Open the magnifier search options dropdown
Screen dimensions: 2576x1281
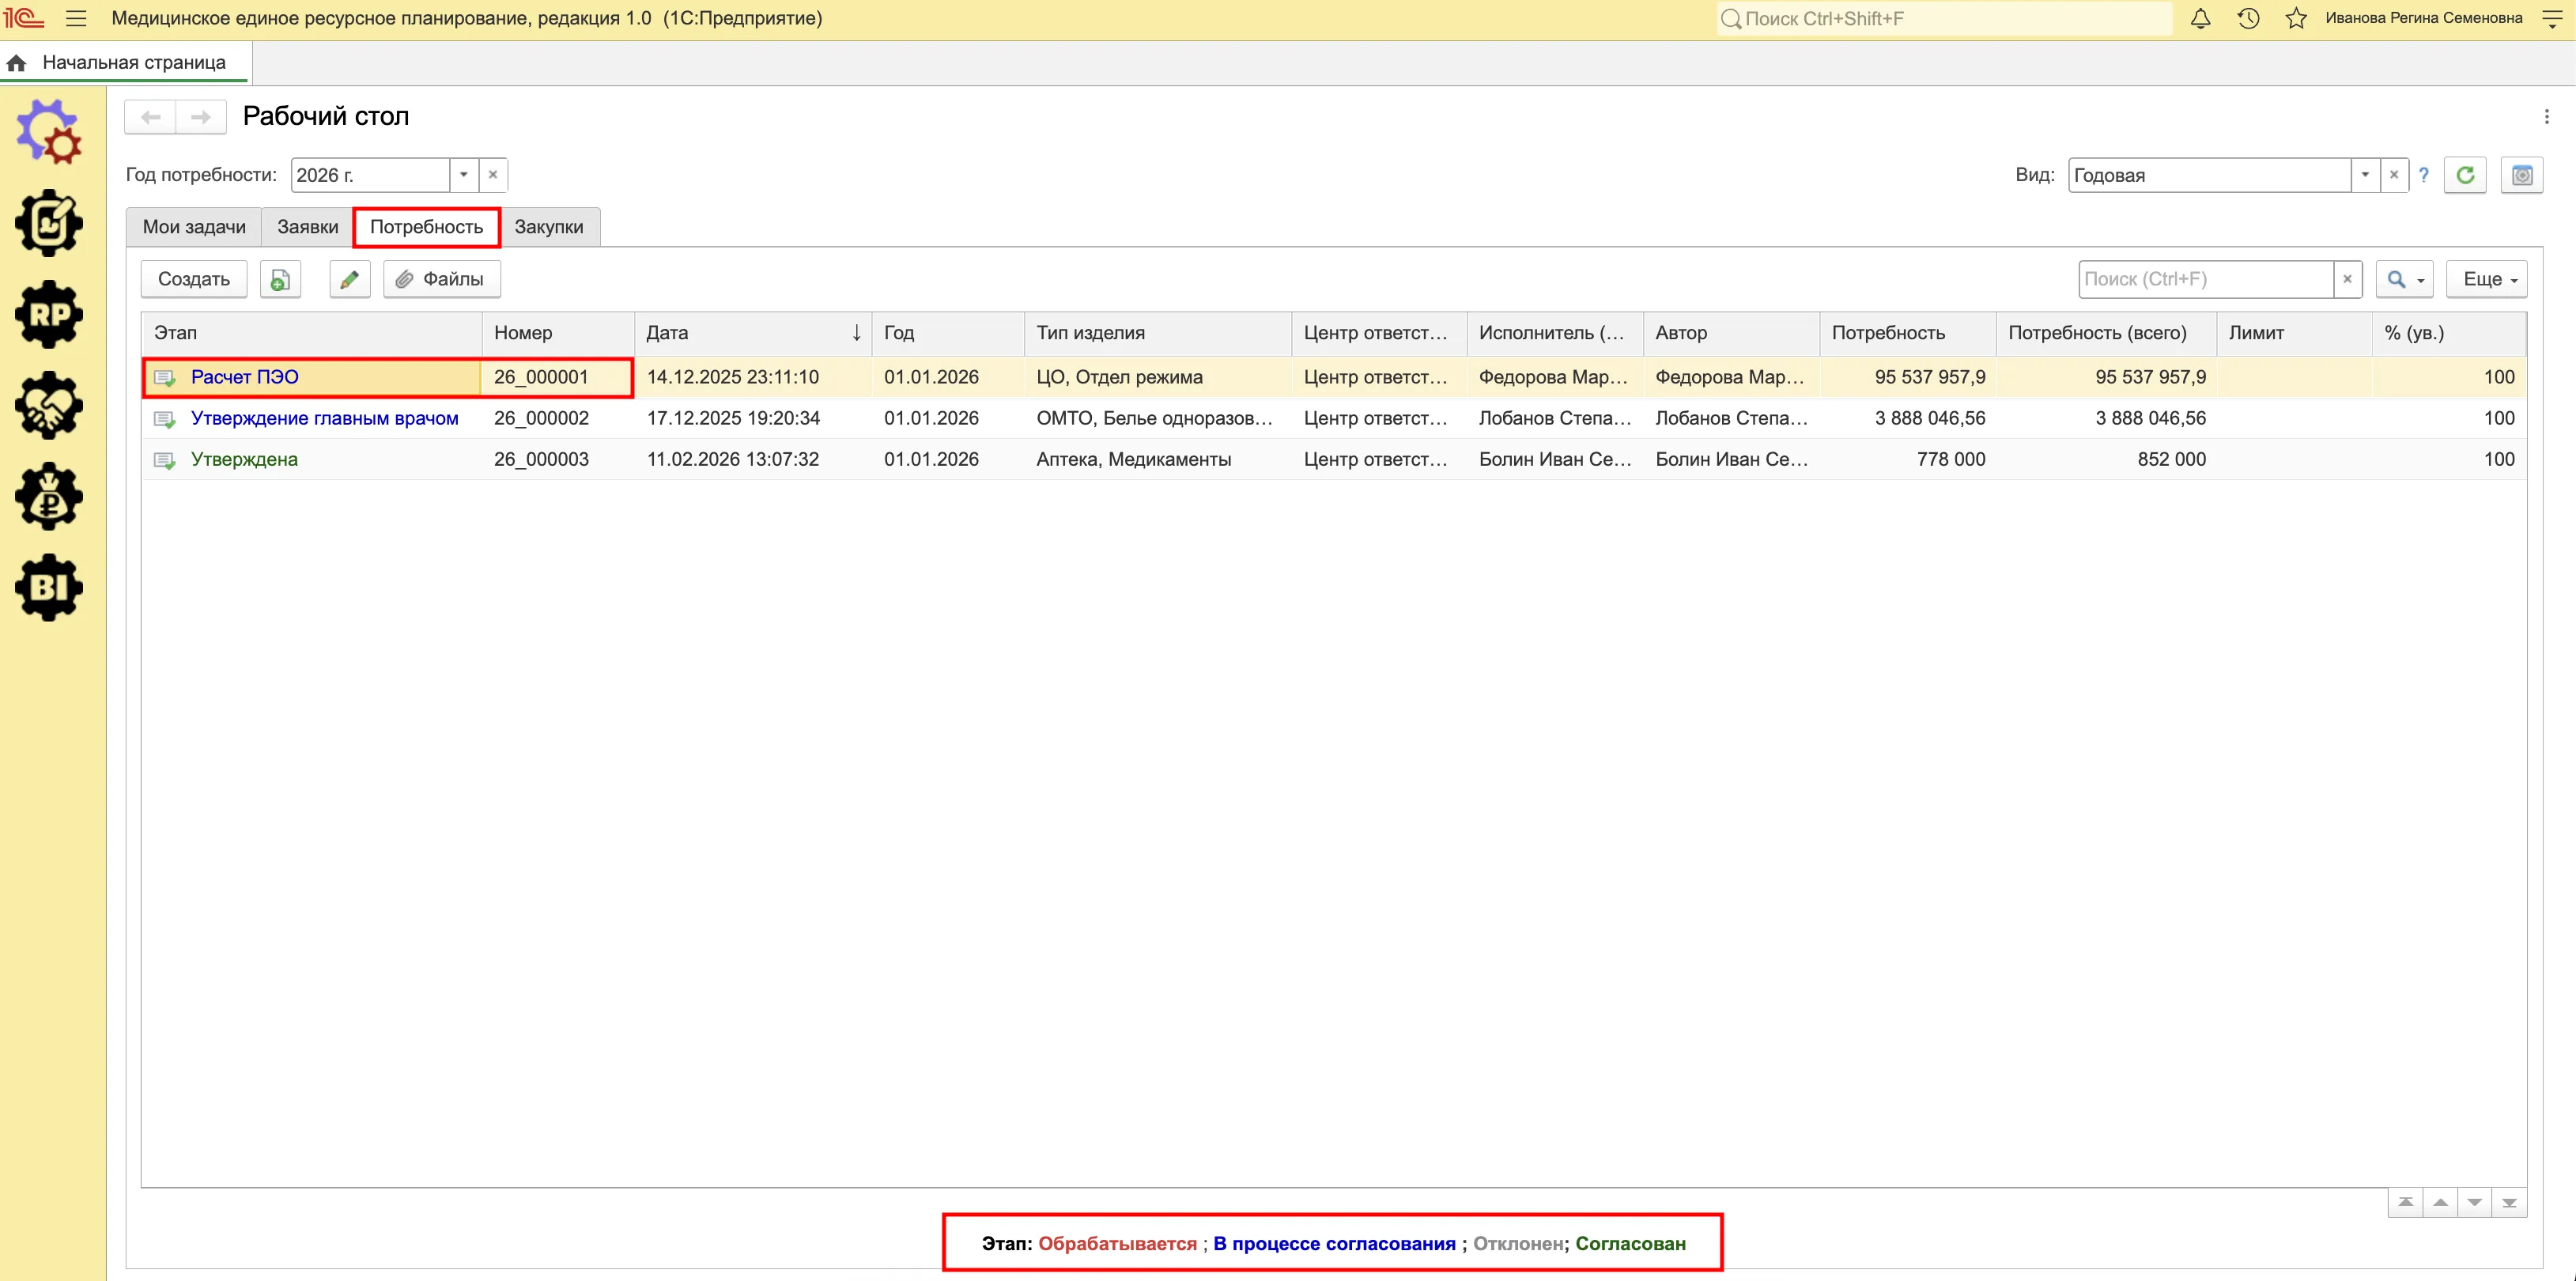click(2404, 279)
